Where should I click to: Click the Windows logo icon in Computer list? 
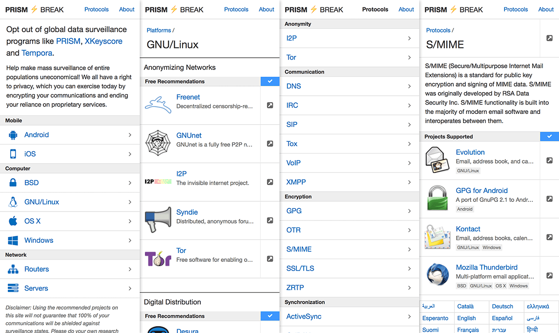coord(13,240)
